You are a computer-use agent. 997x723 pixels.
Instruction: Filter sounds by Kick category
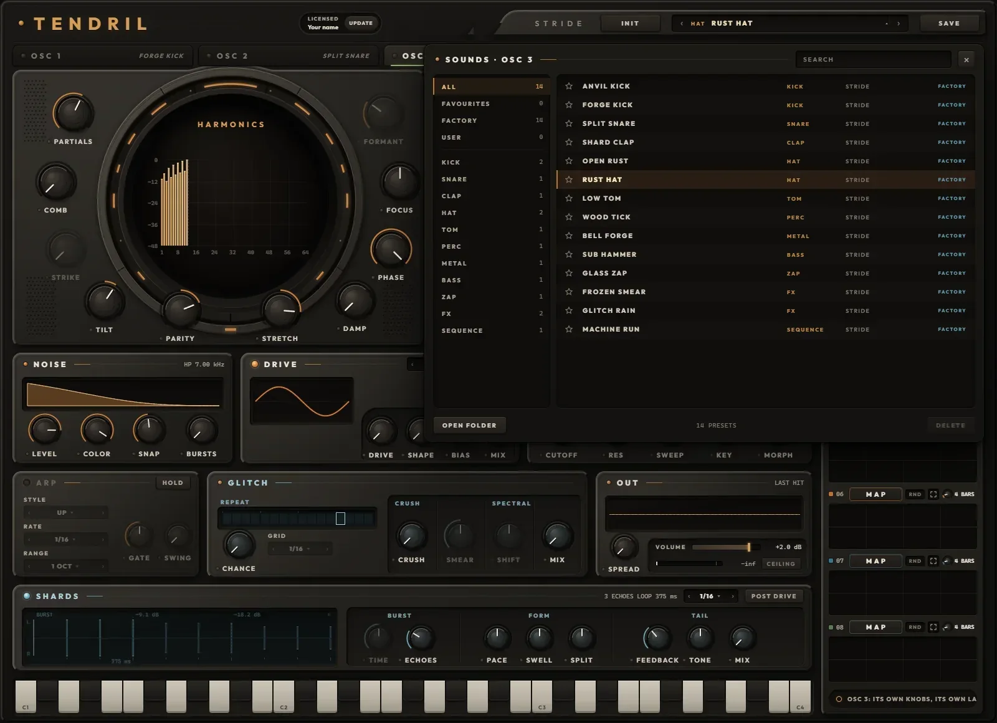point(491,162)
